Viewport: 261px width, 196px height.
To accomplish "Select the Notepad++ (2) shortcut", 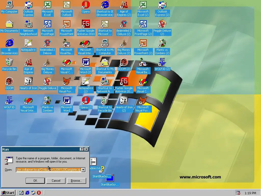I will pyautogui.click(x=86, y=85).
